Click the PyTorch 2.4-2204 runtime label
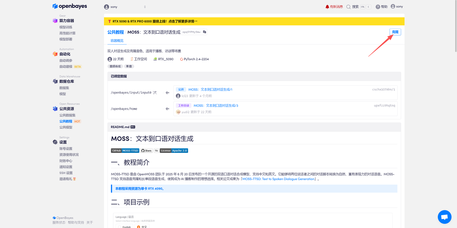This screenshot has width=457, height=228. (194, 59)
